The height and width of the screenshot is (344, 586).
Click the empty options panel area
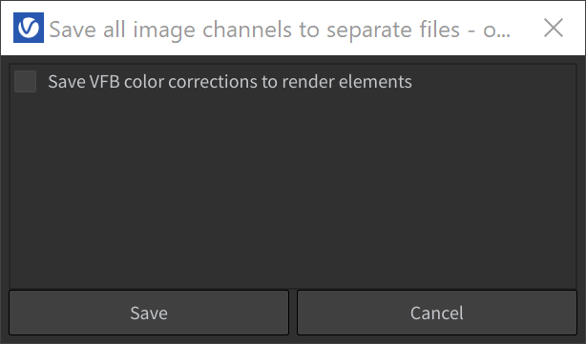click(293, 191)
